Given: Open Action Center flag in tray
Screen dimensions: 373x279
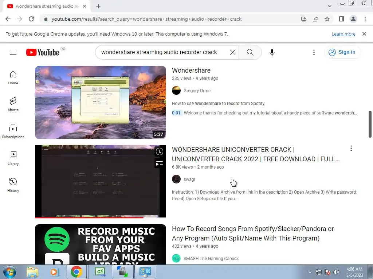Looking at the screenshot, I should pyautogui.click(x=327, y=272).
